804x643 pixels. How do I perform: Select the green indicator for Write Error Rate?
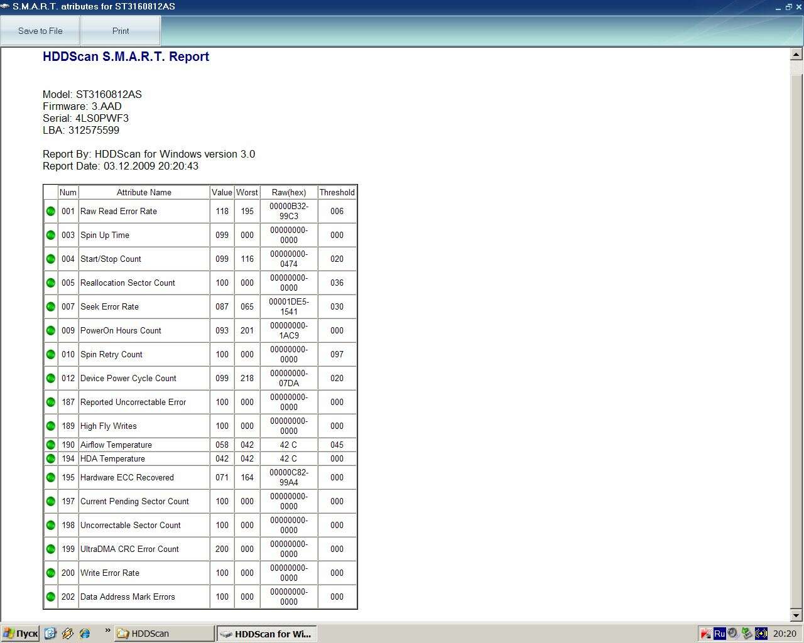point(51,573)
